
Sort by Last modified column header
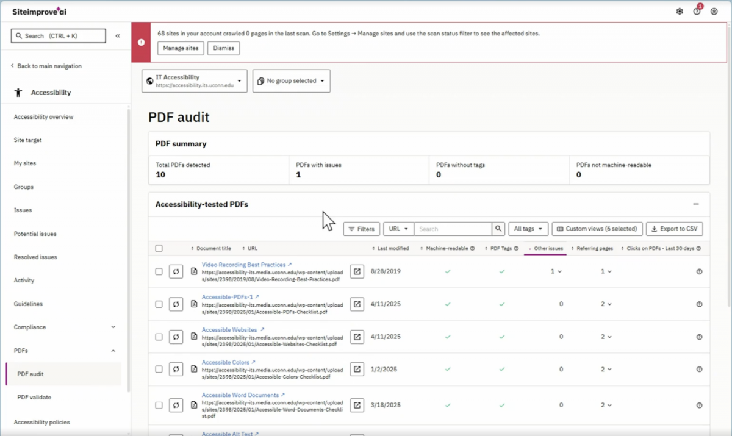click(x=390, y=248)
